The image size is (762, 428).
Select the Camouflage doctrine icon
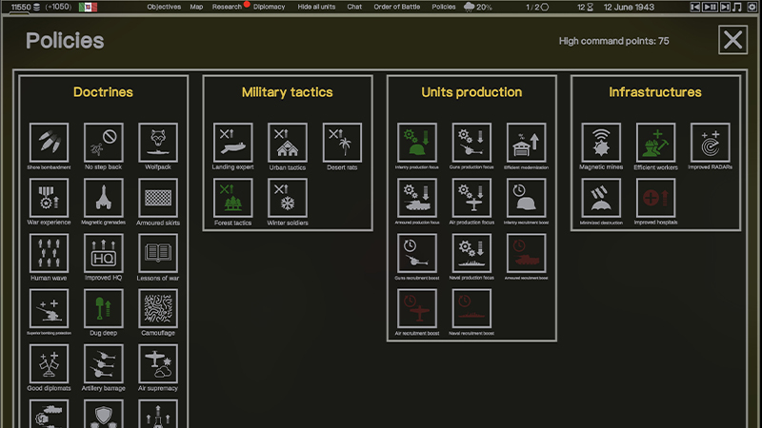click(158, 308)
